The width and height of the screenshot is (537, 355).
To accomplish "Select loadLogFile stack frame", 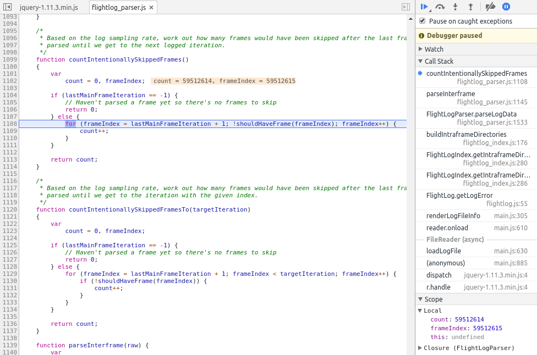I will [476, 251].
